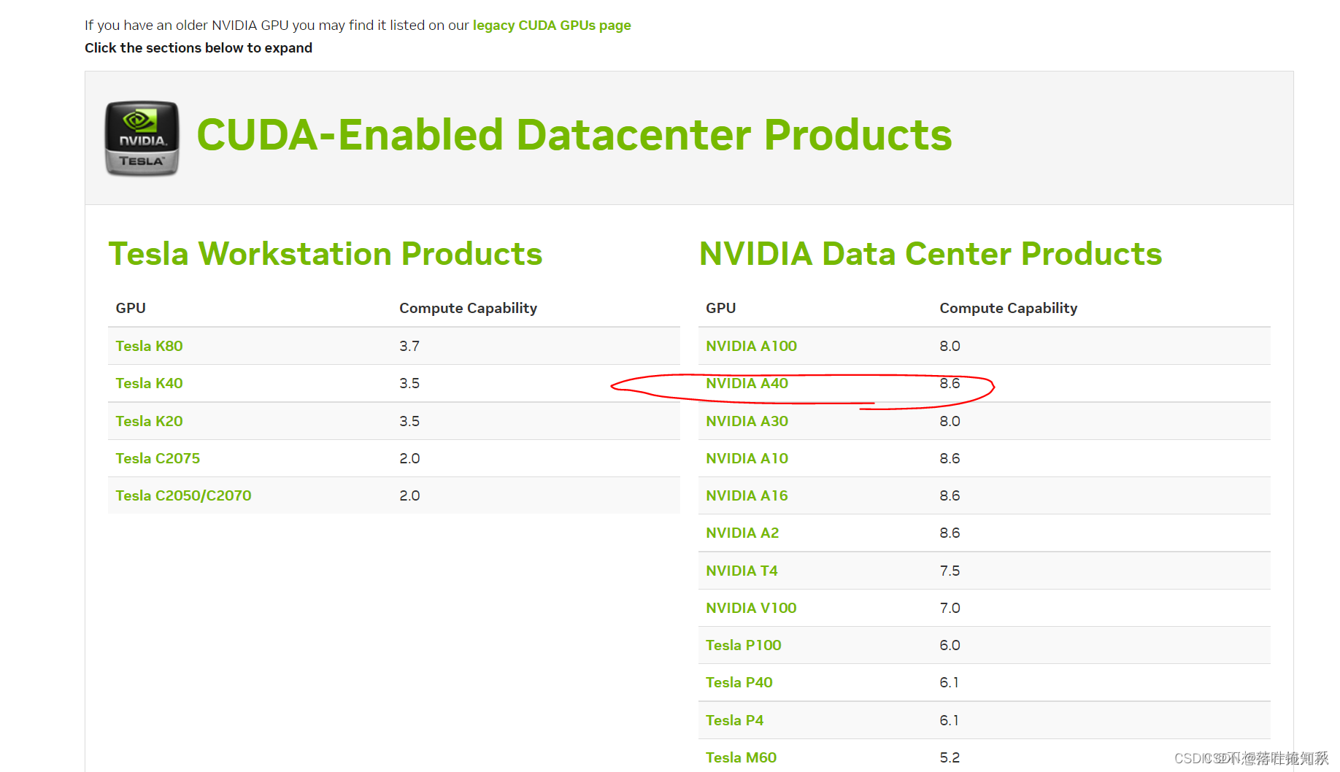Open the Tesla K80 link
This screenshot has width=1340, height=772.
point(149,346)
